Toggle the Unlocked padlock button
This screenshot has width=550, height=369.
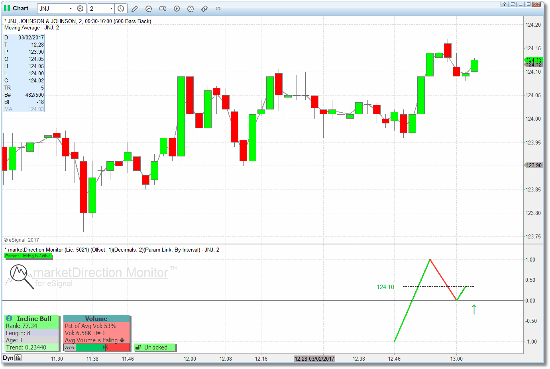pos(155,348)
